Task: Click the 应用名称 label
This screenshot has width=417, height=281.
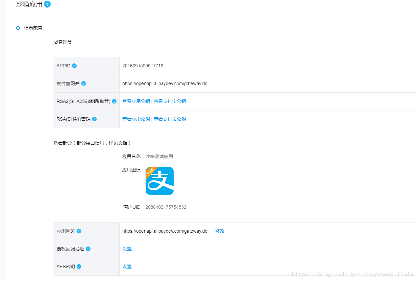Action: pos(131,156)
